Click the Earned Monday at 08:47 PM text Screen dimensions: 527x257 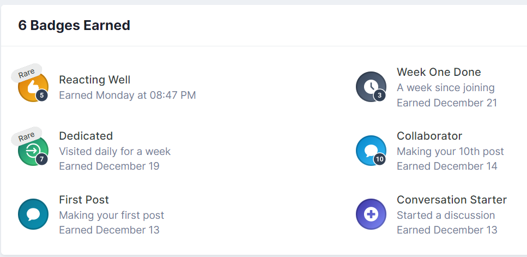click(127, 95)
